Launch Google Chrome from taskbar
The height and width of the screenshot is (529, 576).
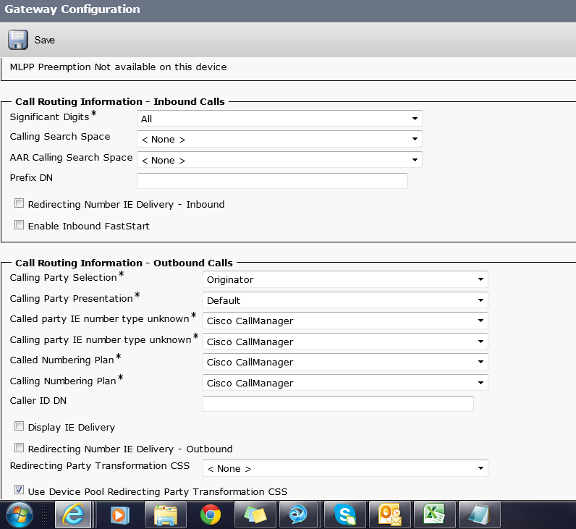point(211,515)
